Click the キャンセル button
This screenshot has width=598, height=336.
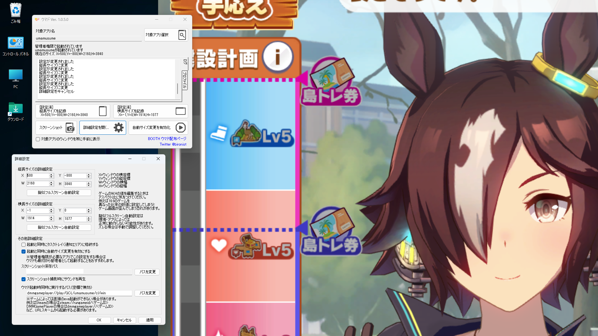pos(124,320)
